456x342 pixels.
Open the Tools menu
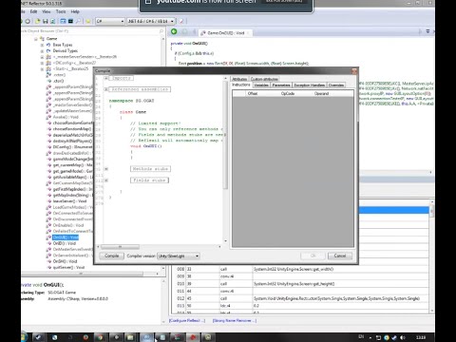pyautogui.click(x=61, y=11)
